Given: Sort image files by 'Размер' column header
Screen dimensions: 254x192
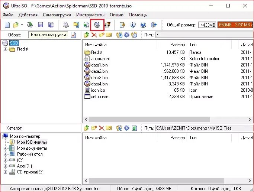Looking at the screenshot, I should coord(172,45).
